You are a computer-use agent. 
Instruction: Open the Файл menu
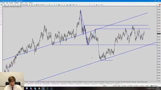[x=3, y=3]
